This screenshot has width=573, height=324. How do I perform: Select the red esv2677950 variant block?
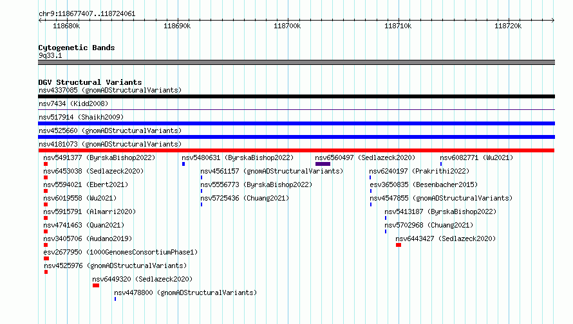(x=46, y=258)
